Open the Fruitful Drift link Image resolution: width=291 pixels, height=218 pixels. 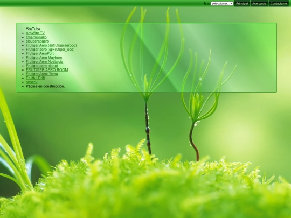[x=35, y=78]
